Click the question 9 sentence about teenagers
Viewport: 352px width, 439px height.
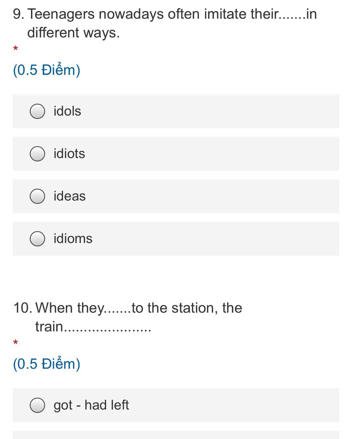pos(165,23)
